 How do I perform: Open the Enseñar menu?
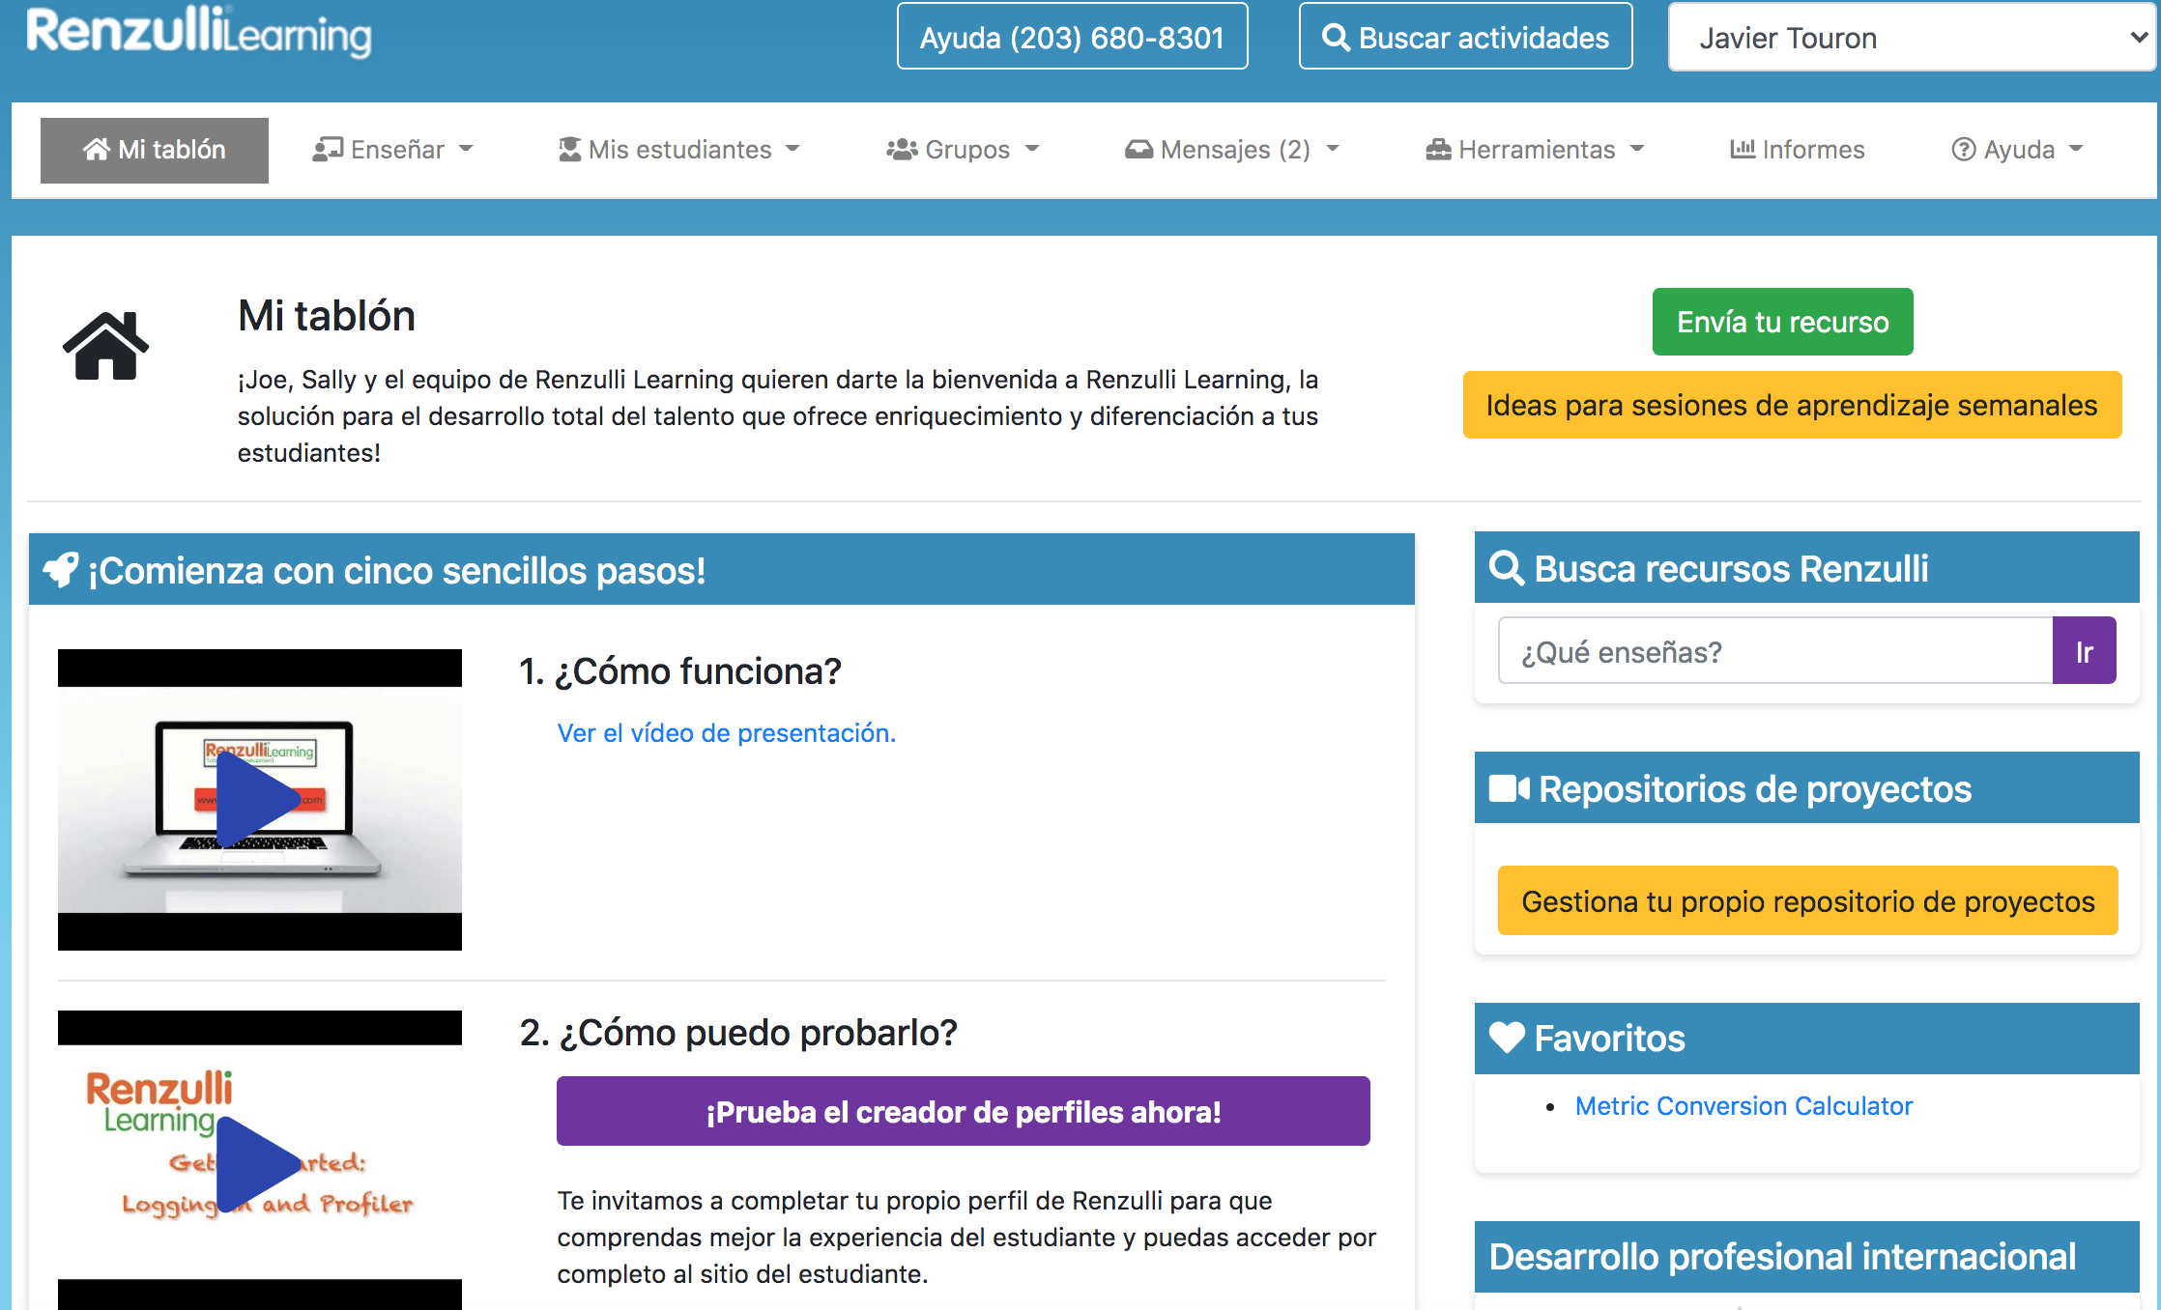coord(392,150)
